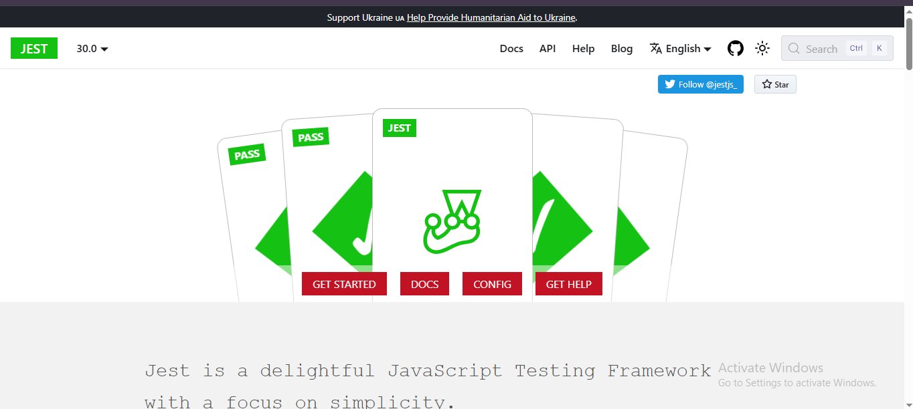Screen dimensions: 913x409
Task: Click the magnifier icon in search box
Action: (x=794, y=48)
